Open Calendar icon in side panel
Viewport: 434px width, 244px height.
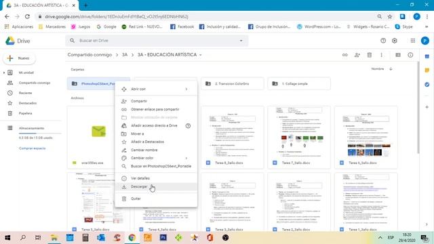pyautogui.click(x=427, y=56)
